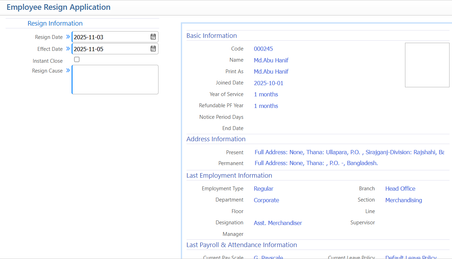This screenshot has height=259, width=452.
Task: Click the double-arrow icon beside Effect Date
Action: 68,49
